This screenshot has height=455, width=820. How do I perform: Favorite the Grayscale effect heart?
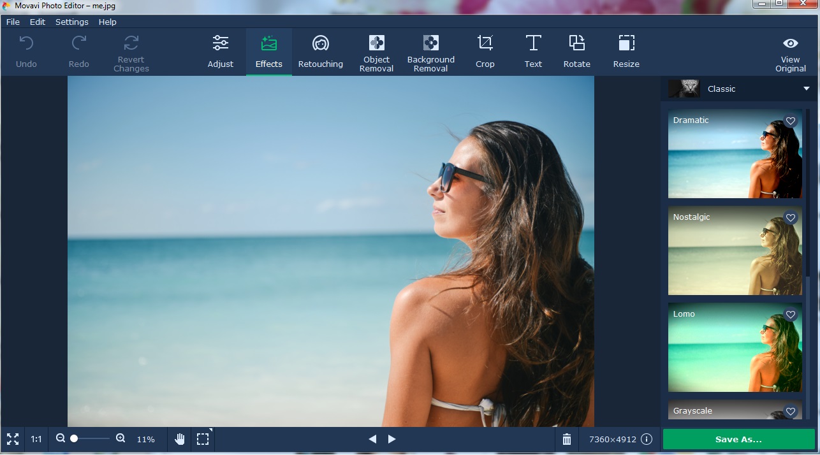[x=791, y=412]
